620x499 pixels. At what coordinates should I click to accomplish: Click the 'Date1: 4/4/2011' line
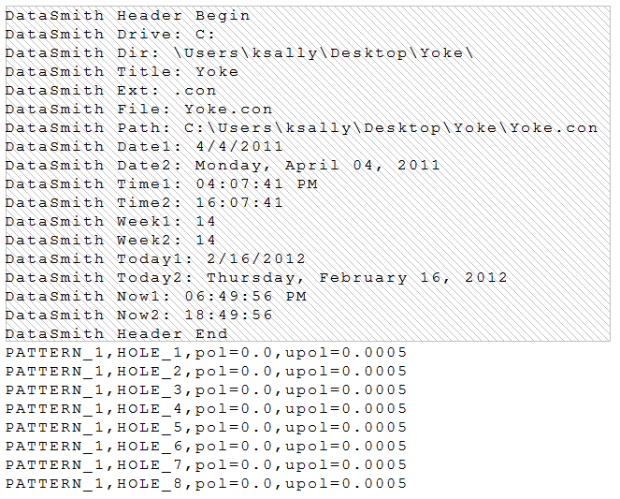[144, 146]
